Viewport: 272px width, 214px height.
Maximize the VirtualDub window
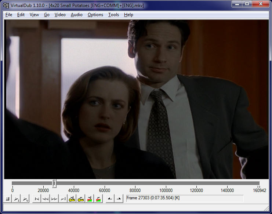tap(247, 4)
